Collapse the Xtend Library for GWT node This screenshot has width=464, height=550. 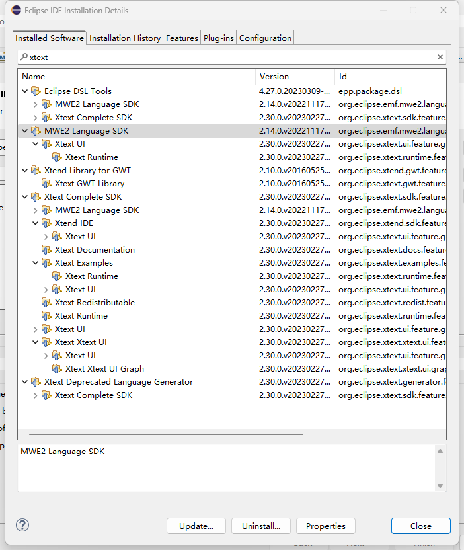(25, 171)
